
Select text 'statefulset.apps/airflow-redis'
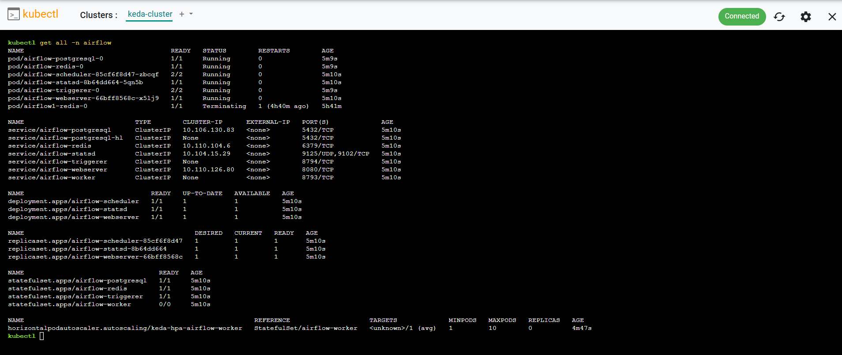[68, 288]
